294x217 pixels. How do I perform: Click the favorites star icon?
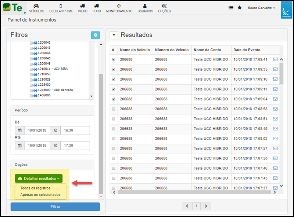click(240, 8)
